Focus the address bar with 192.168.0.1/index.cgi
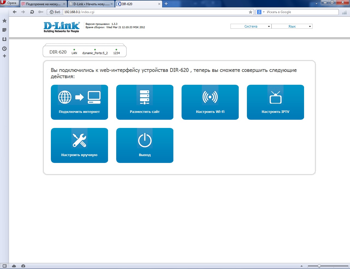The width and height of the screenshot is (350, 269). click(x=155, y=12)
